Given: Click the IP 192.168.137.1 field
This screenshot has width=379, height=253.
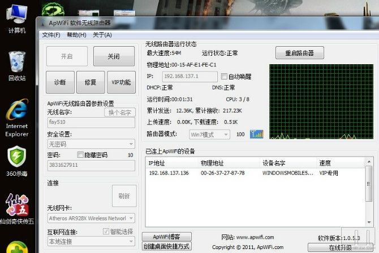Looking at the screenshot, I should tap(189, 76).
